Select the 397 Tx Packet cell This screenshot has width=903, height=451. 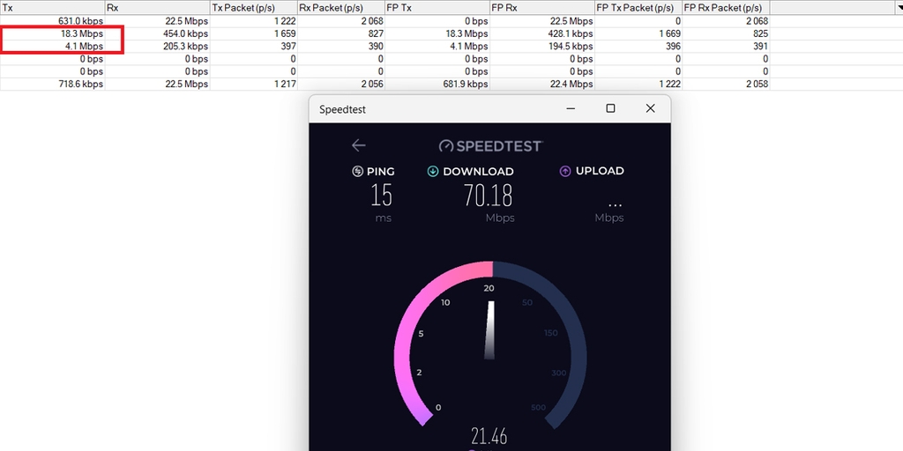click(253, 47)
